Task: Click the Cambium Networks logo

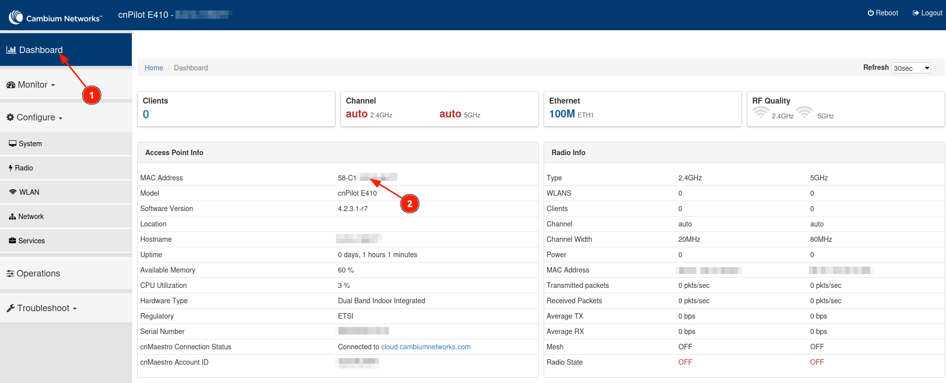Action: [x=55, y=17]
